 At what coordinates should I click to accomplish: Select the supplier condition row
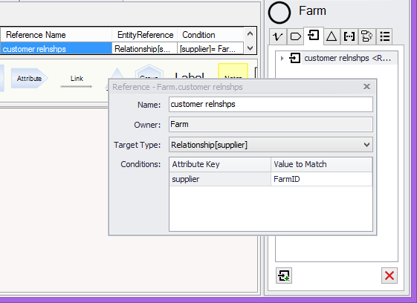pyautogui.click(x=271, y=179)
